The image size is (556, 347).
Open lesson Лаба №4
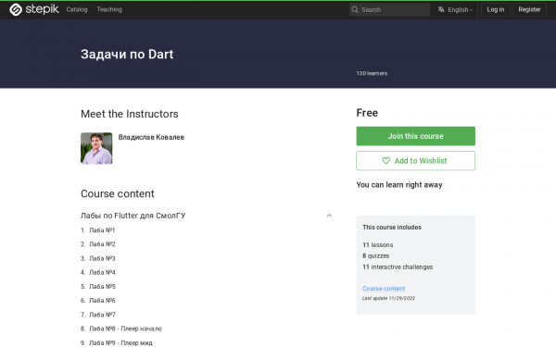[x=102, y=272]
